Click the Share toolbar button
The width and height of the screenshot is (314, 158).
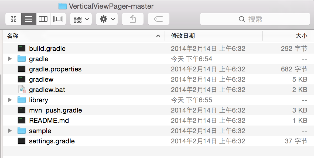pyautogui.click(x=132, y=19)
